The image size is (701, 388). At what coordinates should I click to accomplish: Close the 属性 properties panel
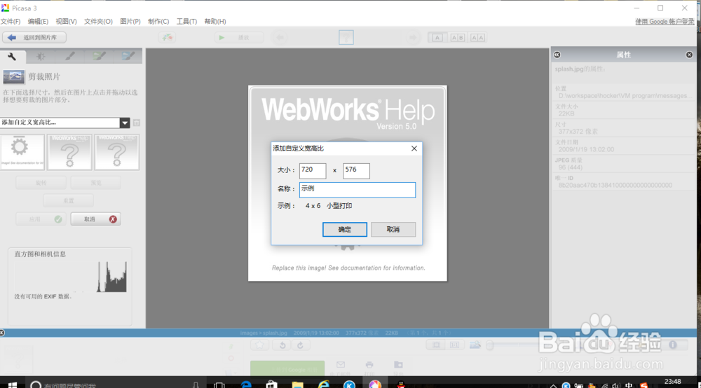689,55
